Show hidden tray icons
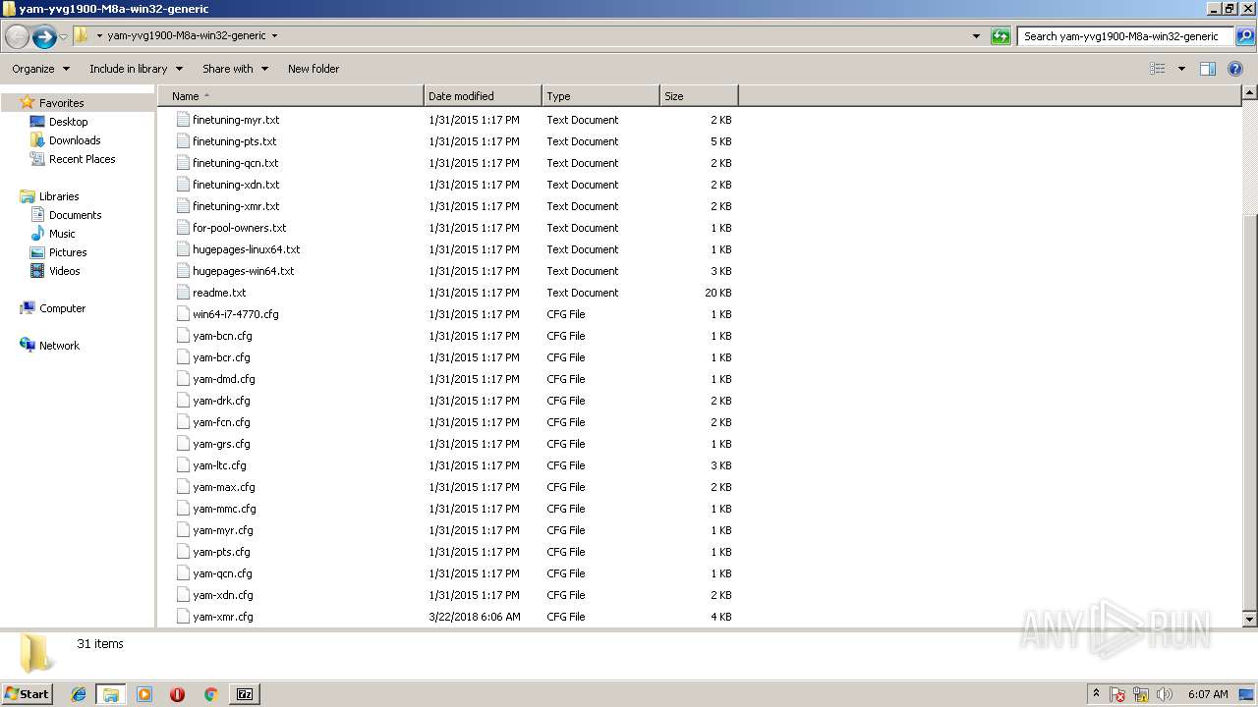The height and width of the screenshot is (707, 1258). click(x=1096, y=694)
